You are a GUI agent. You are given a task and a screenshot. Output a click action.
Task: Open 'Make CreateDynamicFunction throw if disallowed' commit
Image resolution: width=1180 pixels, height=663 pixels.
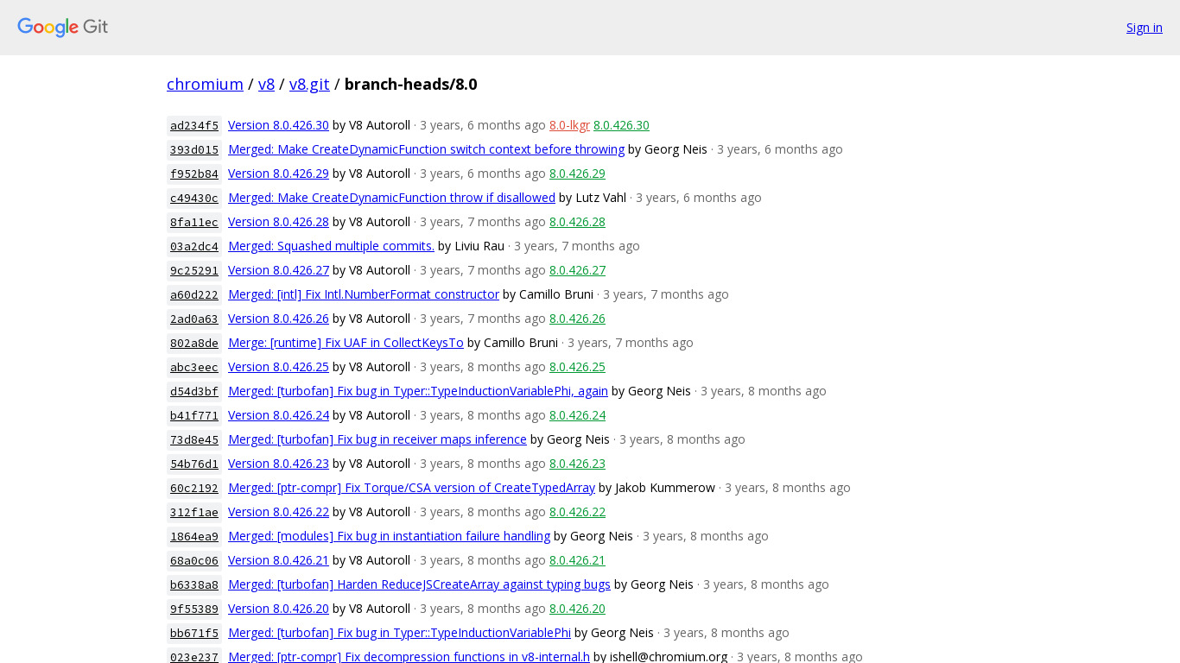[x=391, y=198]
